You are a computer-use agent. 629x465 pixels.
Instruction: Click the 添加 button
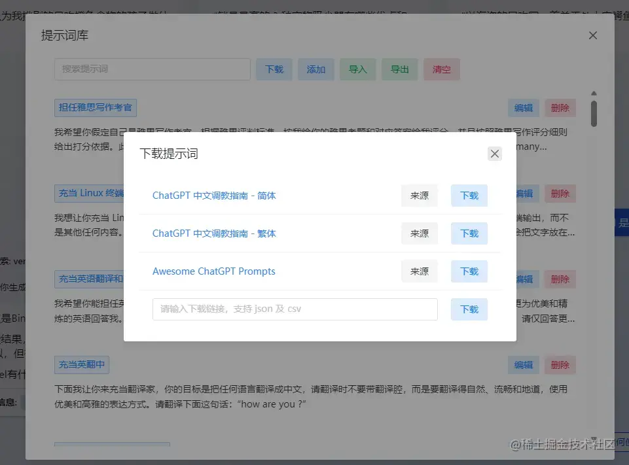click(315, 69)
